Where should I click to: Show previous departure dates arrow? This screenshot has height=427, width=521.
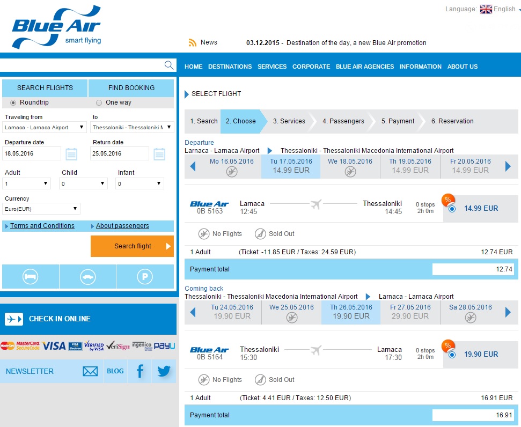point(193,166)
